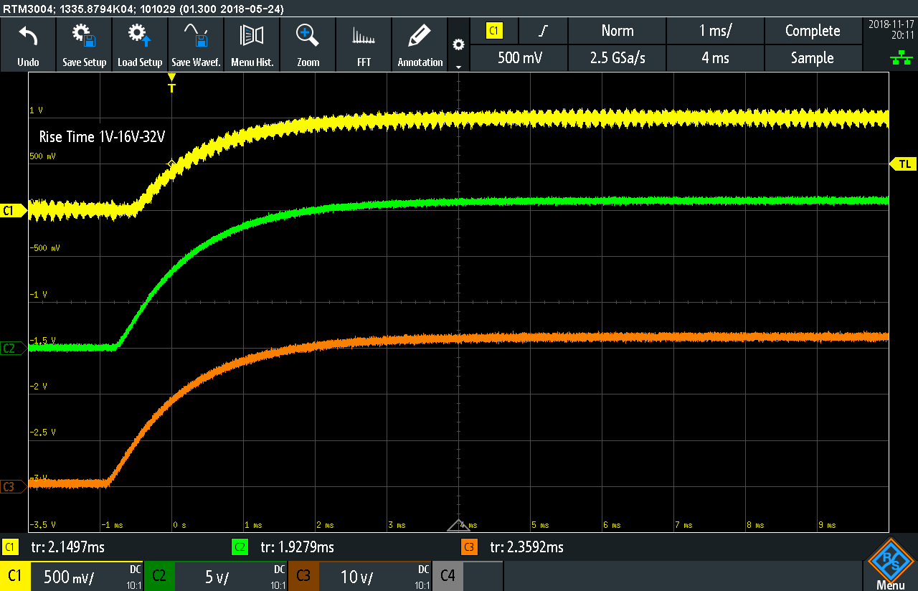Toggle channel C2 at 5 V/
Image resolution: width=918 pixels, height=591 pixels.
coord(215,576)
